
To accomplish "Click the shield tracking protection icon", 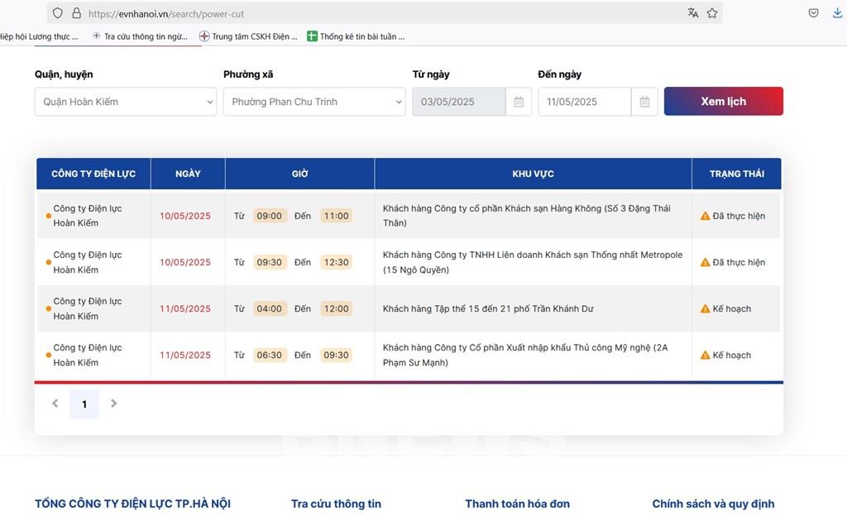I will pos(57,13).
